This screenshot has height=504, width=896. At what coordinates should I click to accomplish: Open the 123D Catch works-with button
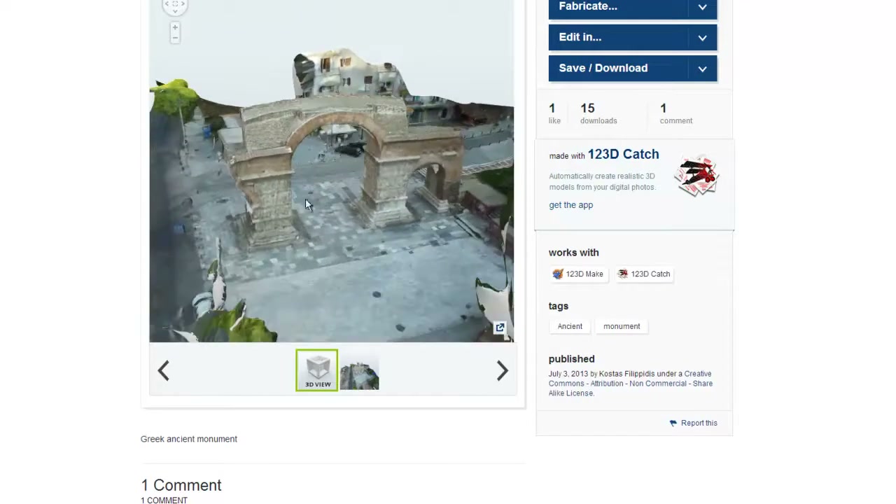pyautogui.click(x=644, y=274)
